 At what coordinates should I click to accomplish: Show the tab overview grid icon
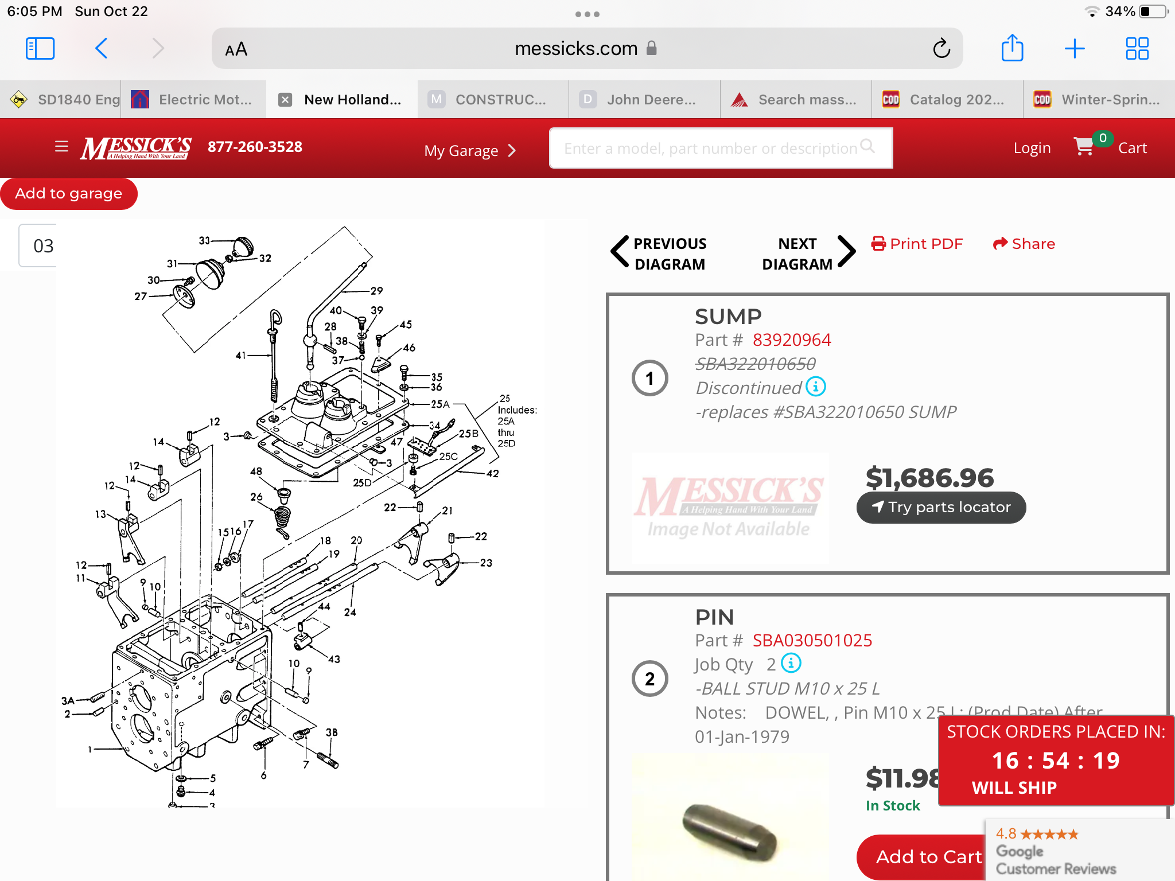point(1137,49)
